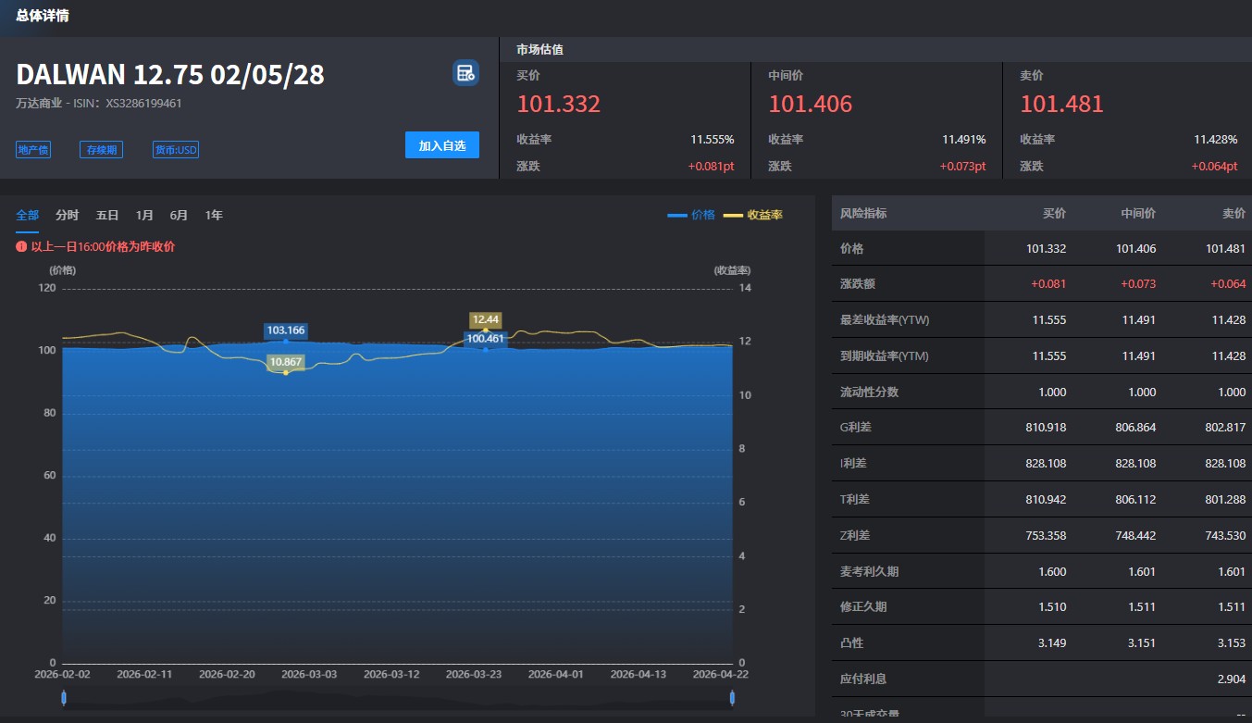1252x723 pixels.
Task: Select the 全部 chart range tab
Action: (27, 215)
